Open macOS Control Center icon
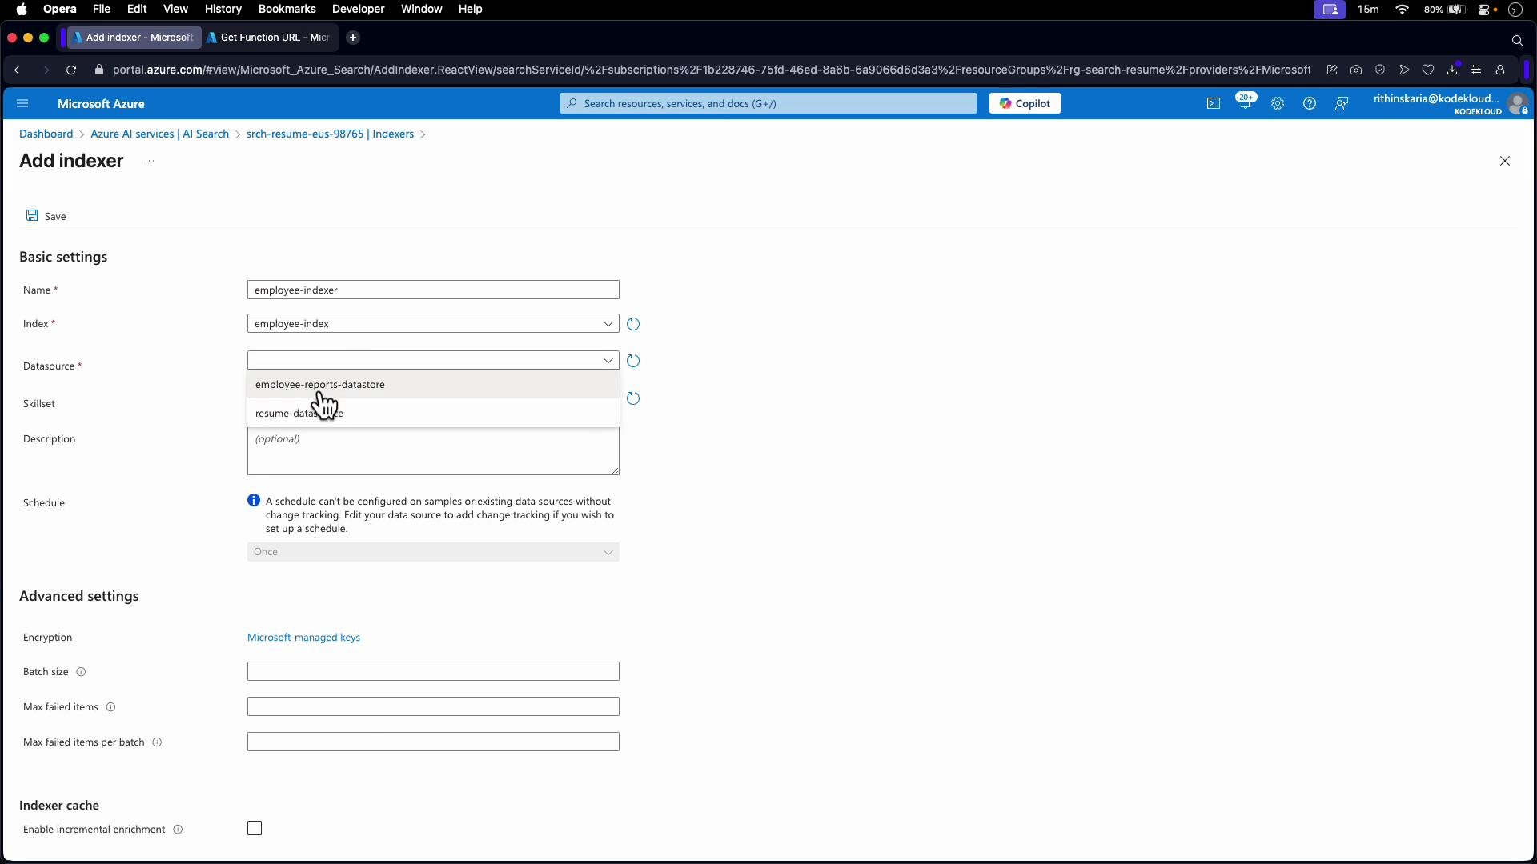Screen dimensions: 1537x864 1486,10
